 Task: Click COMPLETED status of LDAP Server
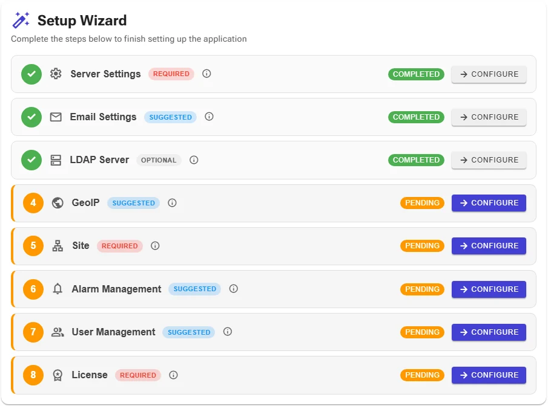416,159
